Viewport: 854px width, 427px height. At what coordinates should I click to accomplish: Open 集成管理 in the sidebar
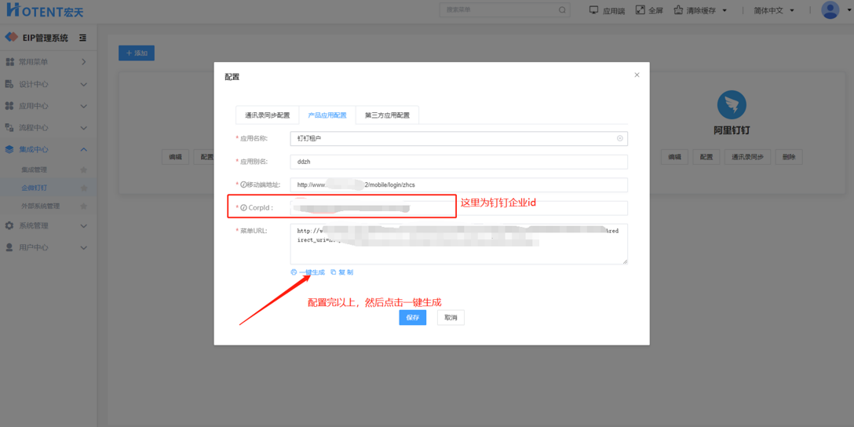point(34,170)
